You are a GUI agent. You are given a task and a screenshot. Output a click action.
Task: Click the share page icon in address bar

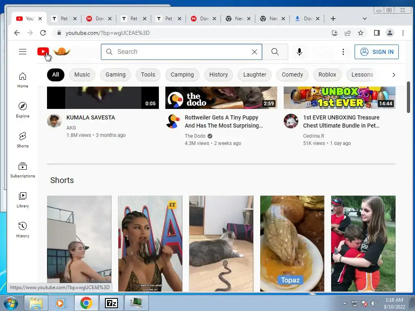(347, 33)
